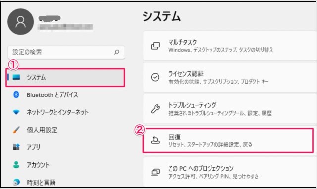
Task: Open the マルチタスク settings entry
Action: [229, 46]
